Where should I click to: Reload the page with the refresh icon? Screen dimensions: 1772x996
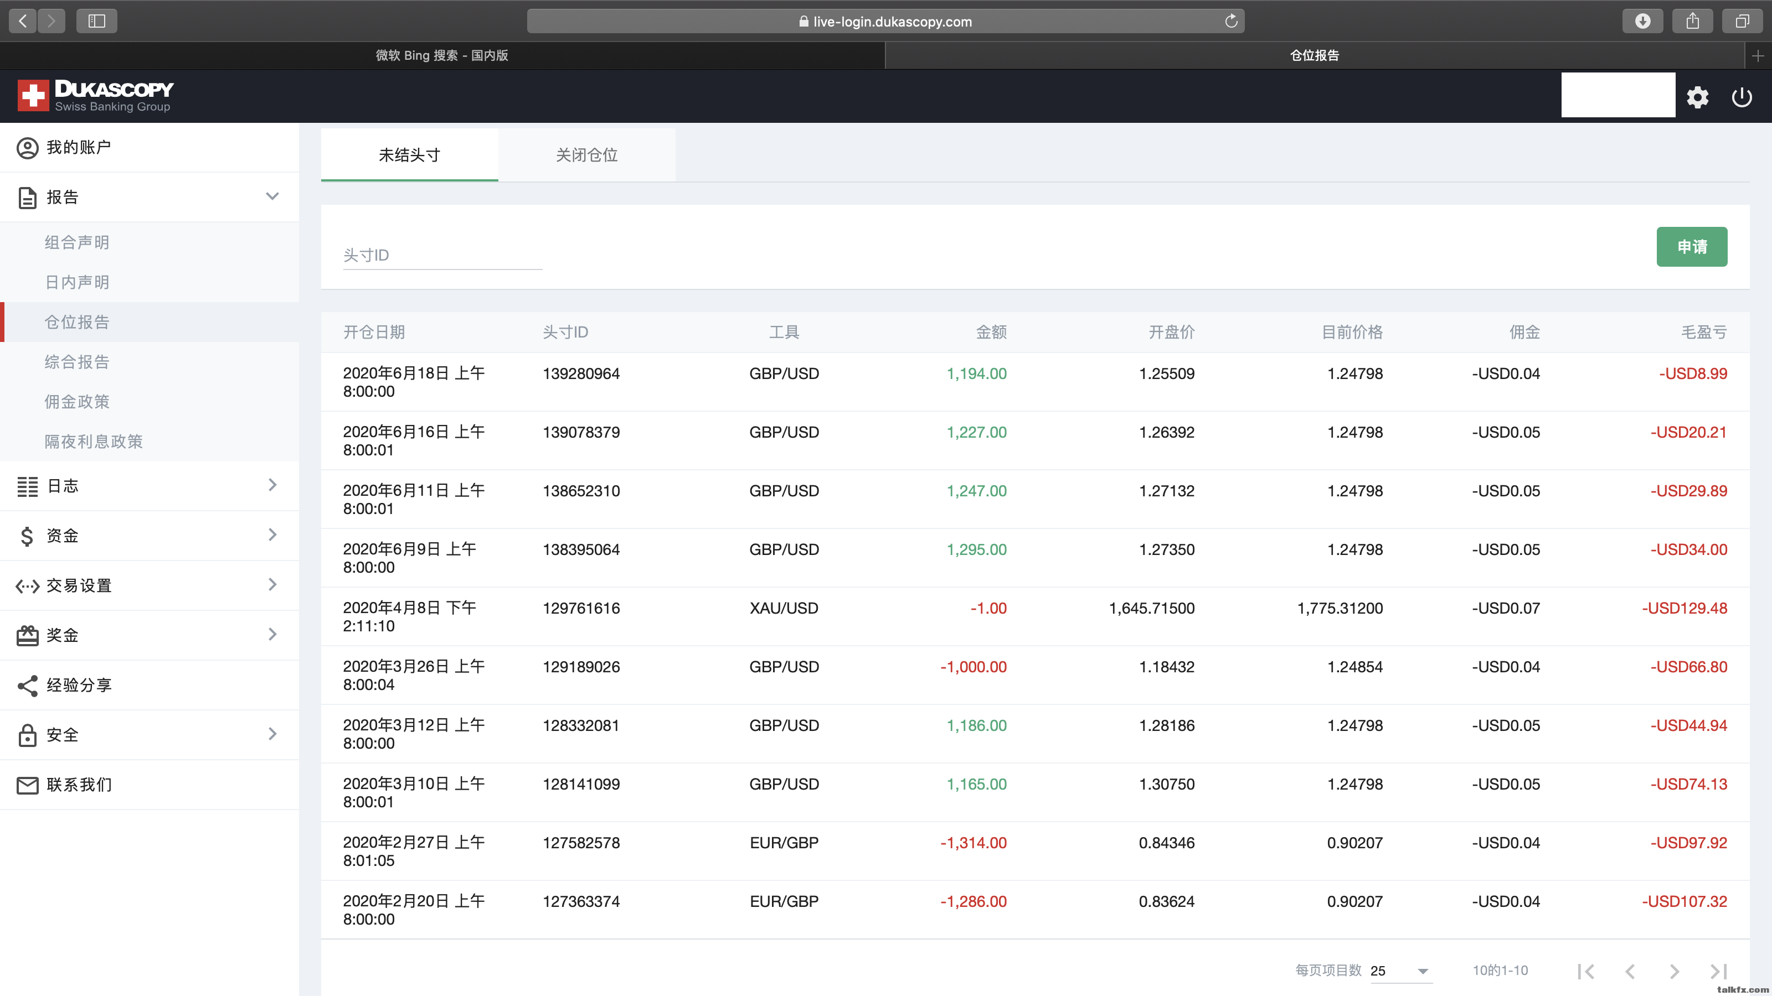point(1230,22)
